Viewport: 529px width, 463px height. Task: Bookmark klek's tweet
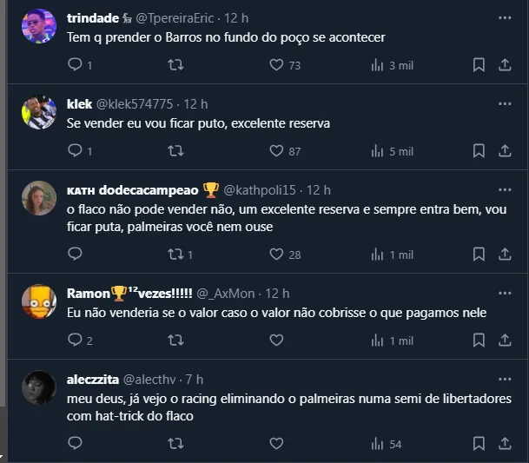pyautogui.click(x=479, y=150)
